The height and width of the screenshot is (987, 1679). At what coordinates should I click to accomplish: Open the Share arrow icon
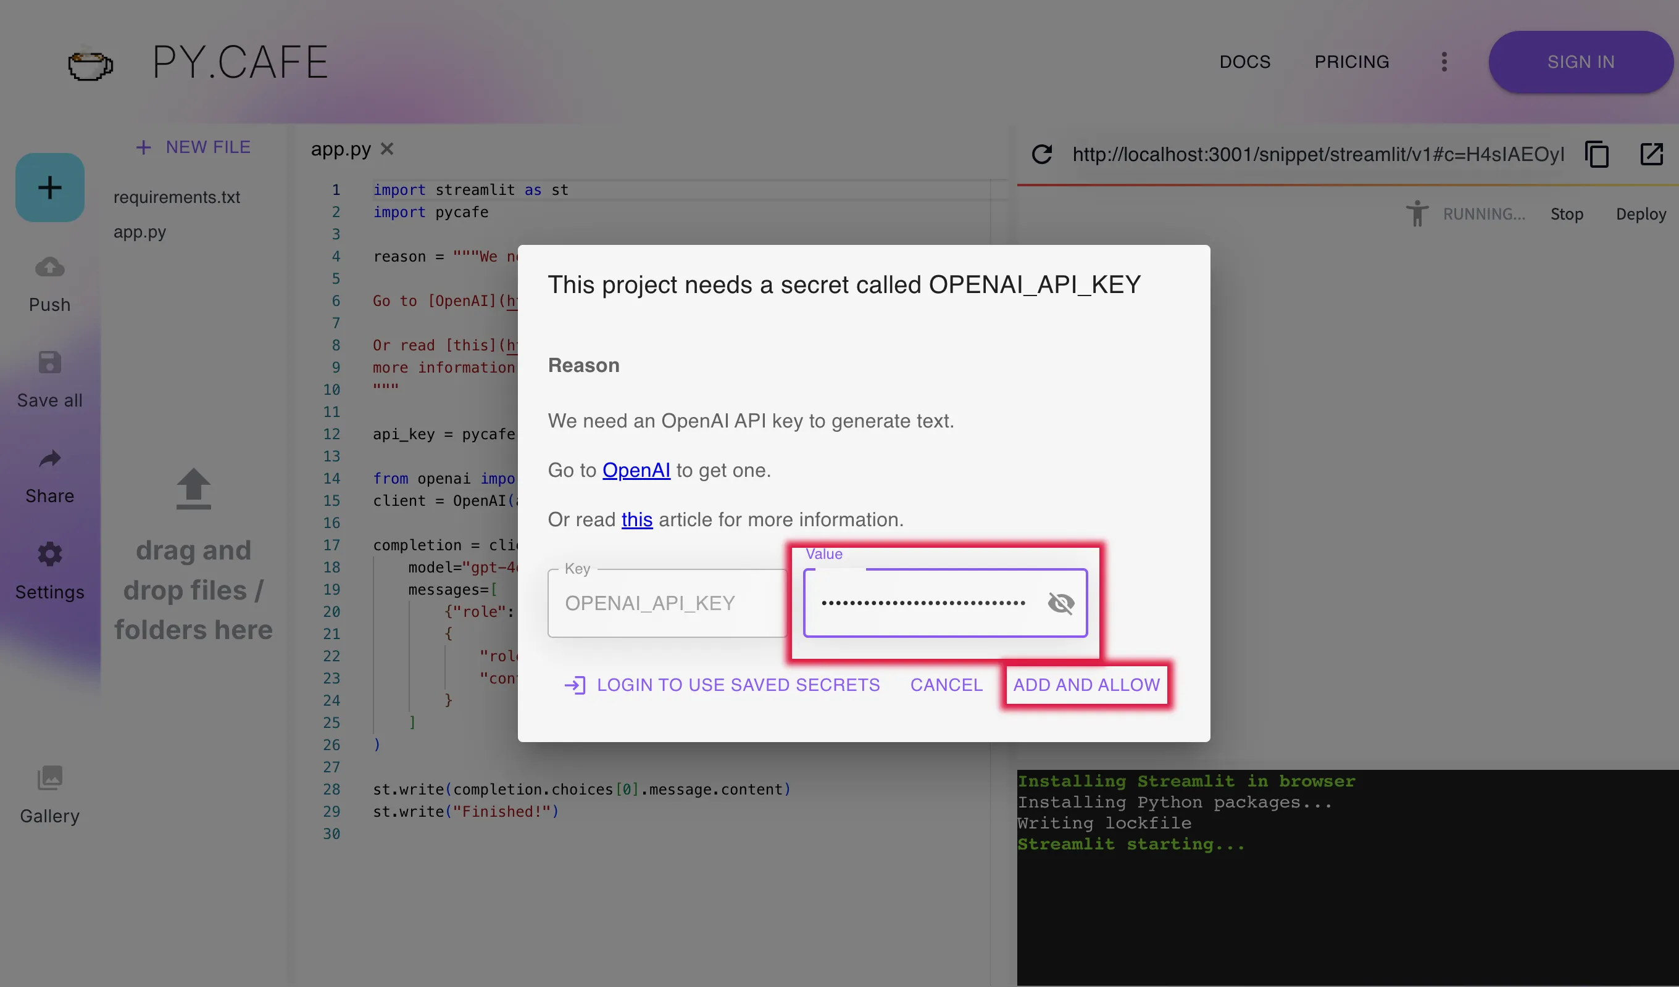[50, 459]
